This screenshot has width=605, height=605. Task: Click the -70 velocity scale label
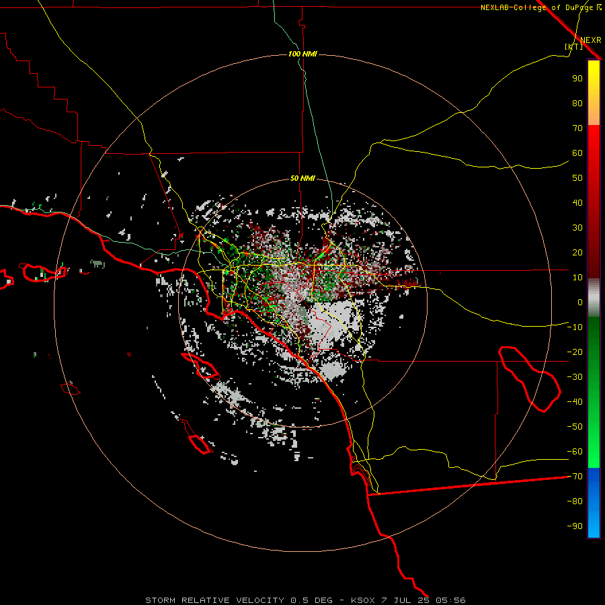click(575, 477)
